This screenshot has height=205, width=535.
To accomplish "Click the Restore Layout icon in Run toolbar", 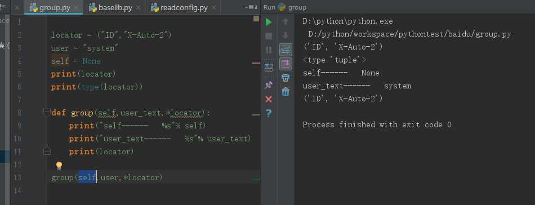I will point(269,68).
